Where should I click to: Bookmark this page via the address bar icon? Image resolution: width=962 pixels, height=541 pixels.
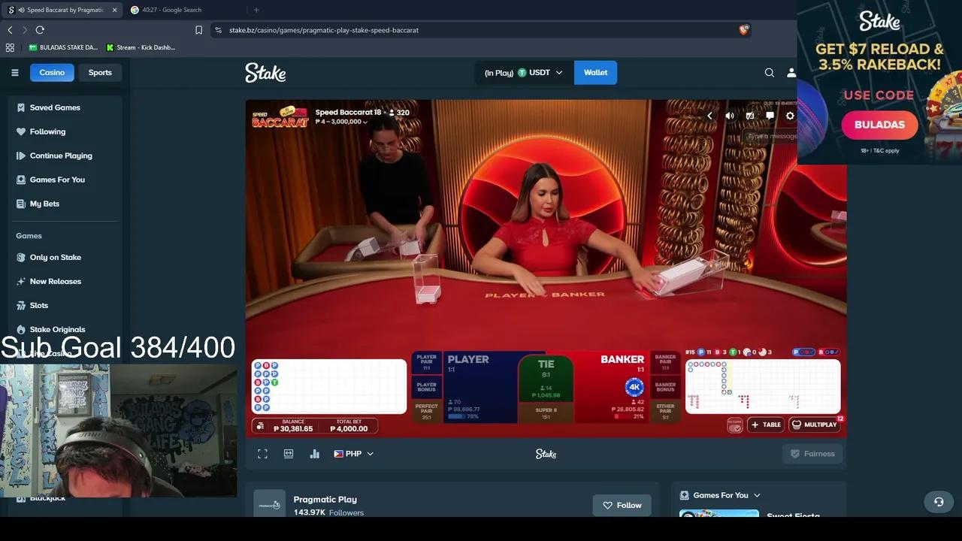point(198,30)
